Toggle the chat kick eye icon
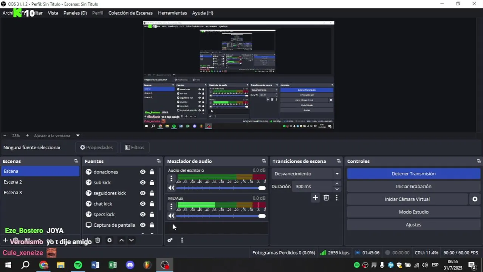Screen dimensions: 483x272 142,204
